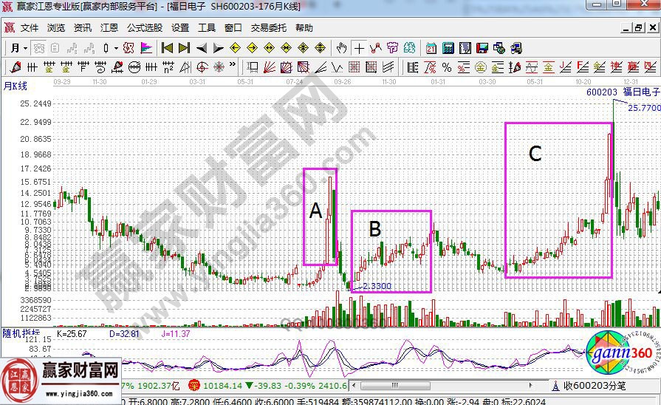Jump to first bar with skip-start arrow
The height and width of the screenshot is (405, 661).
click(168, 48)
